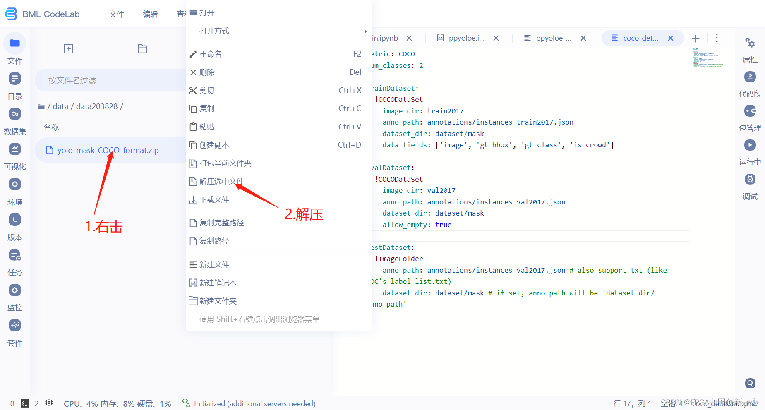Click the round search icon at bottom right

(750, 383)
